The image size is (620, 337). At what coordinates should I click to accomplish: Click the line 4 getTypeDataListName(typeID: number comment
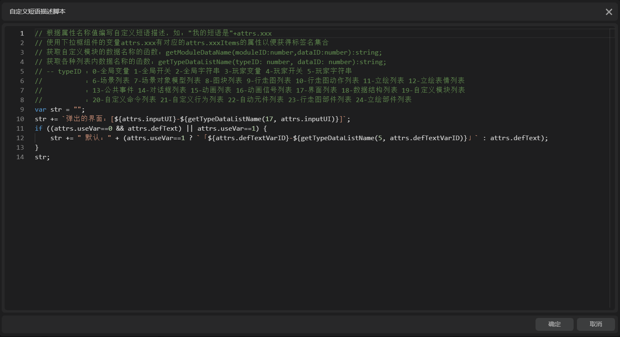click(224, 62)
